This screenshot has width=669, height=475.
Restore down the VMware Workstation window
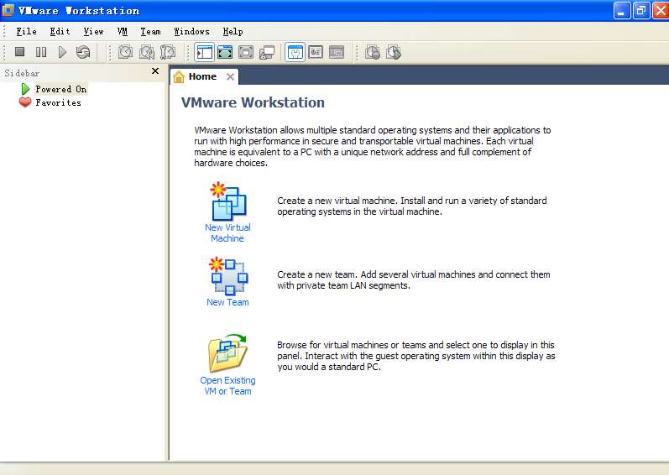pyautogui.click(x=641, y=11)
